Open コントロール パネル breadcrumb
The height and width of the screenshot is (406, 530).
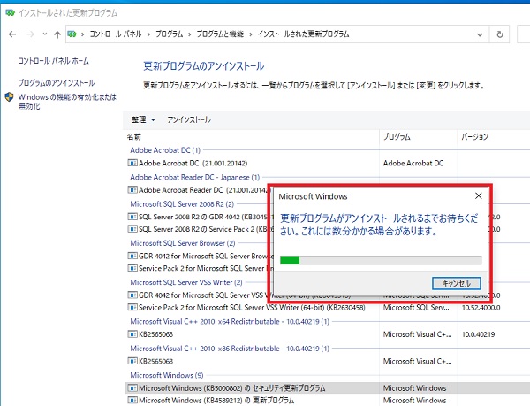click(115, 34)
